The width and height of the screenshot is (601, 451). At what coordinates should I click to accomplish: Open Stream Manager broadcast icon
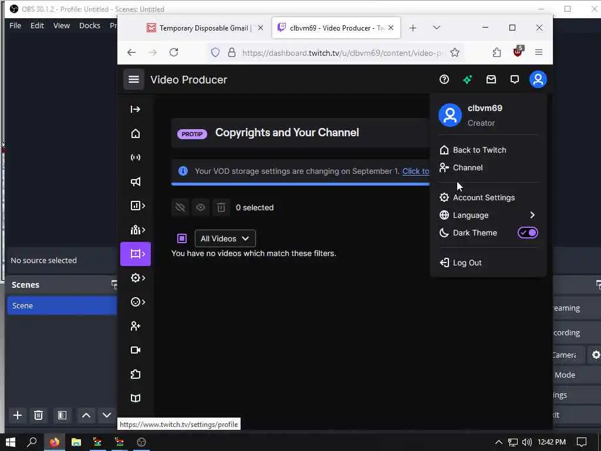click(x=136, y=157)
